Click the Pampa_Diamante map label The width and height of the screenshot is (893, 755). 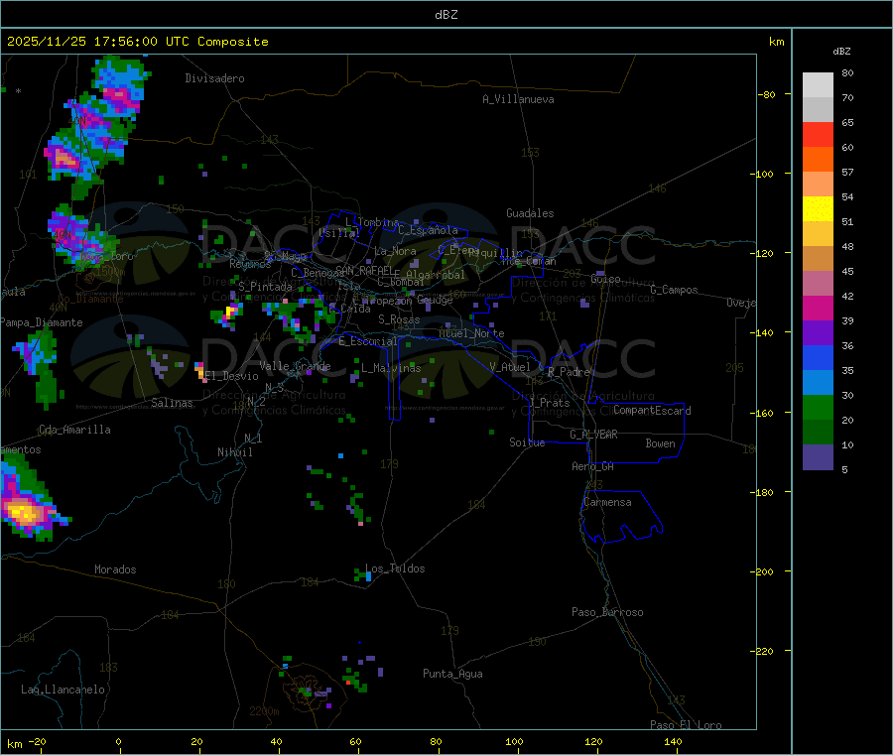coord(42,322)
